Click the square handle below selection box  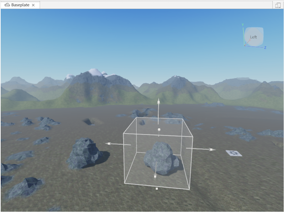coord(157,189)
